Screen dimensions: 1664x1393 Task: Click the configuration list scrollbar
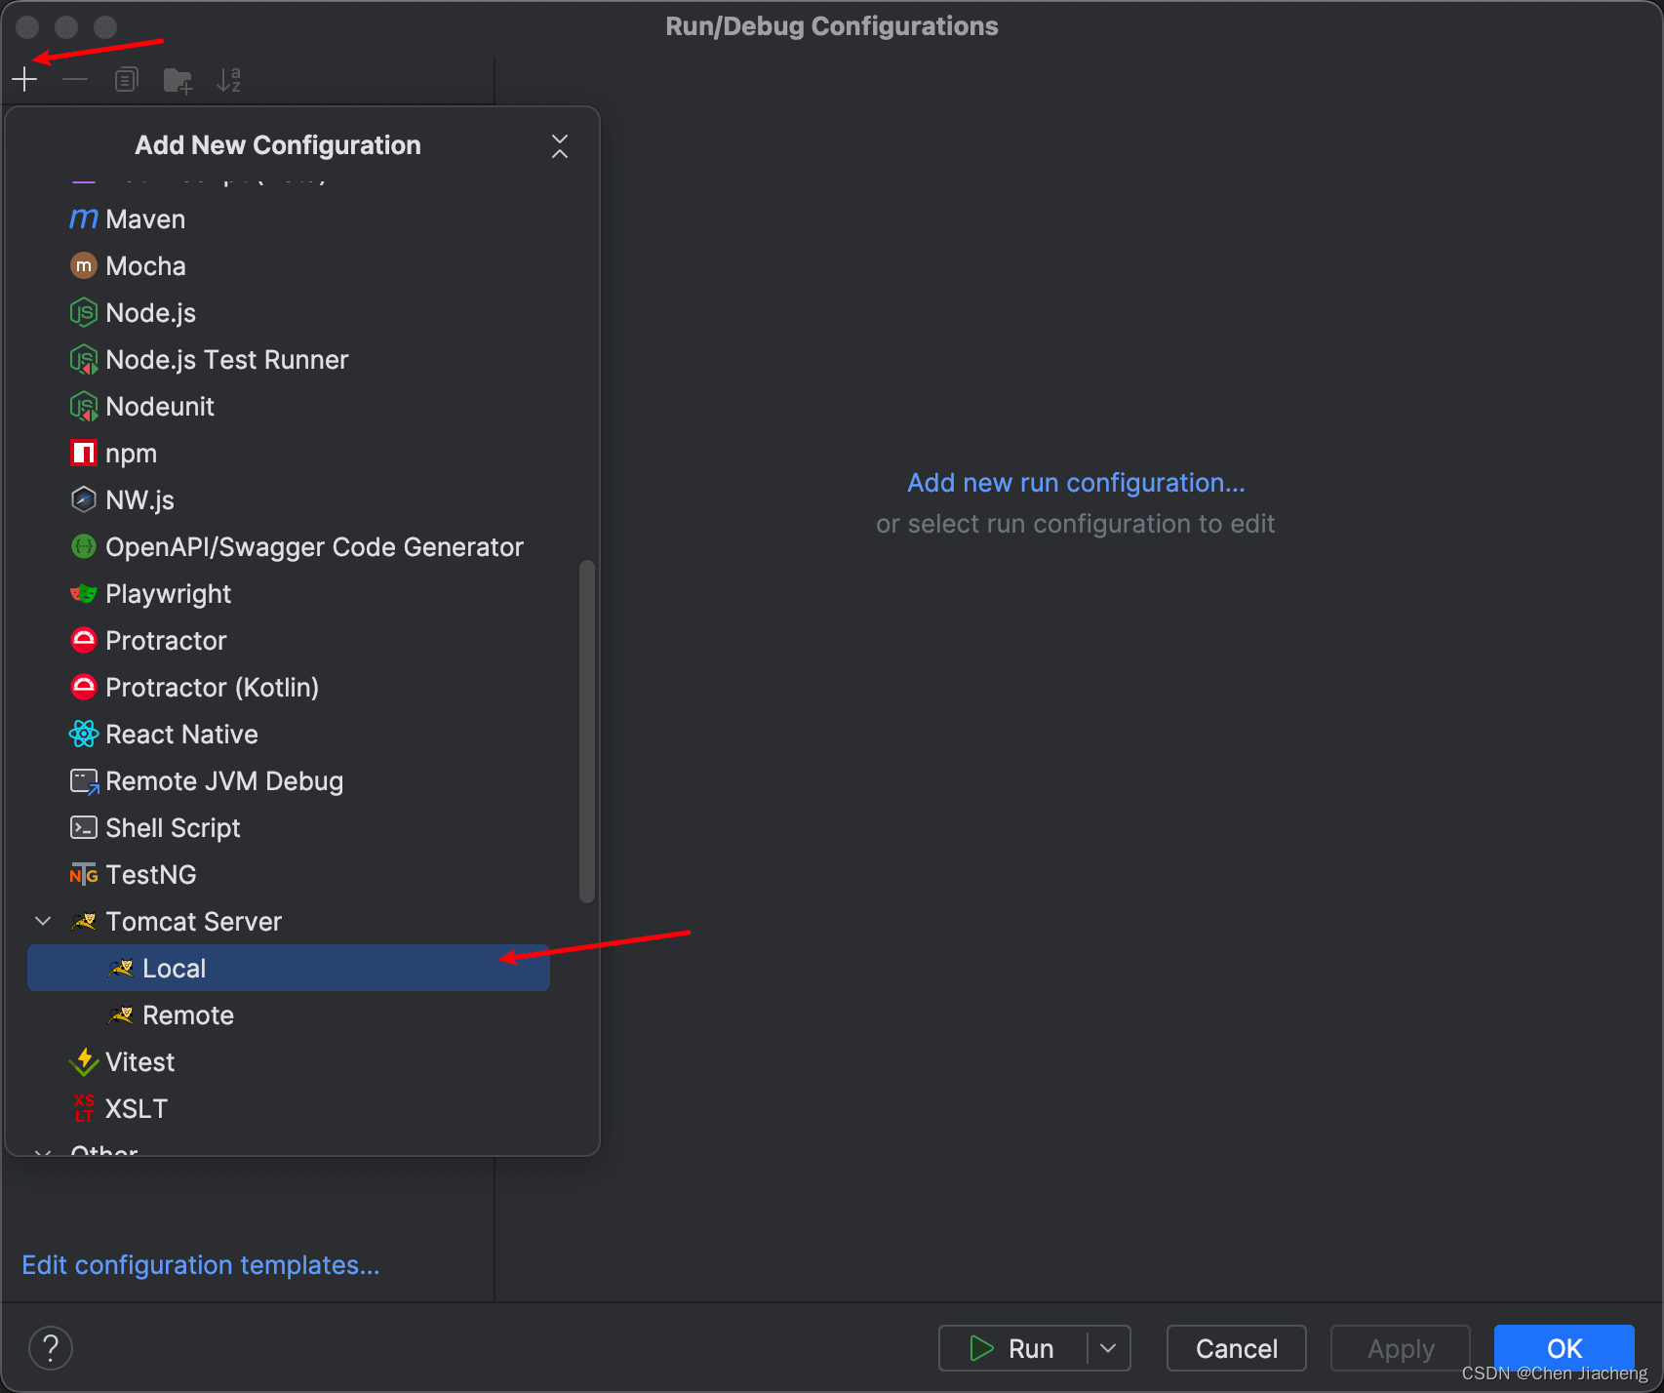586,732
